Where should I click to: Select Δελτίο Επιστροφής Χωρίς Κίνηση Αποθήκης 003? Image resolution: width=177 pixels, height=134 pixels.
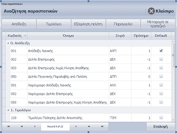(91, 68)
